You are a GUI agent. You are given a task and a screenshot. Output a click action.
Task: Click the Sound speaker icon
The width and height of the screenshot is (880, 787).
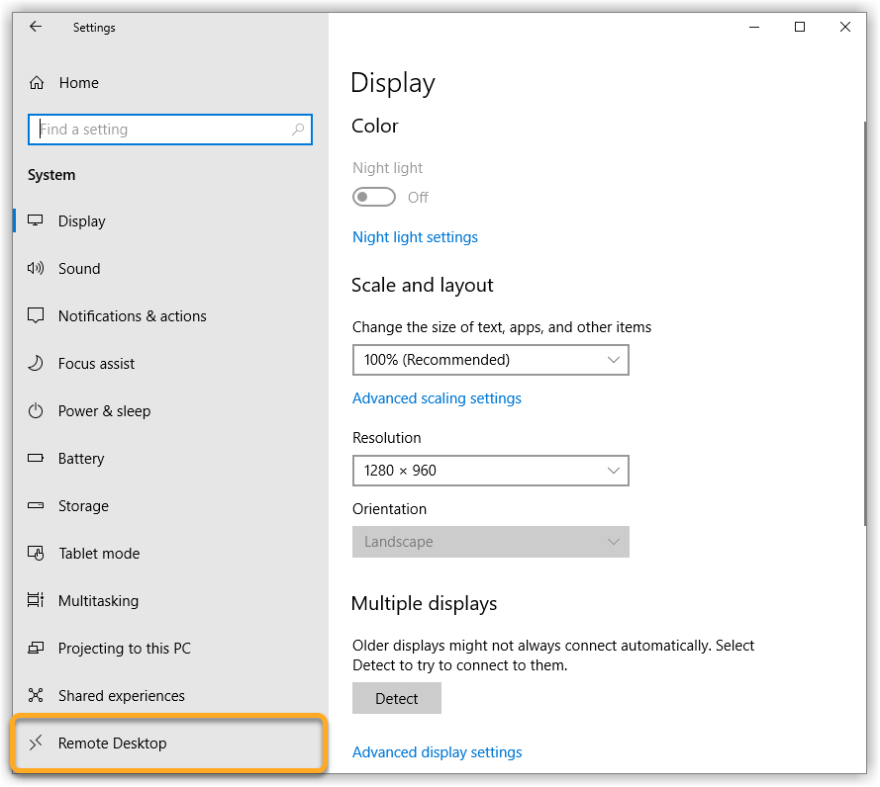pyautogui.click(x=37, y=269)
